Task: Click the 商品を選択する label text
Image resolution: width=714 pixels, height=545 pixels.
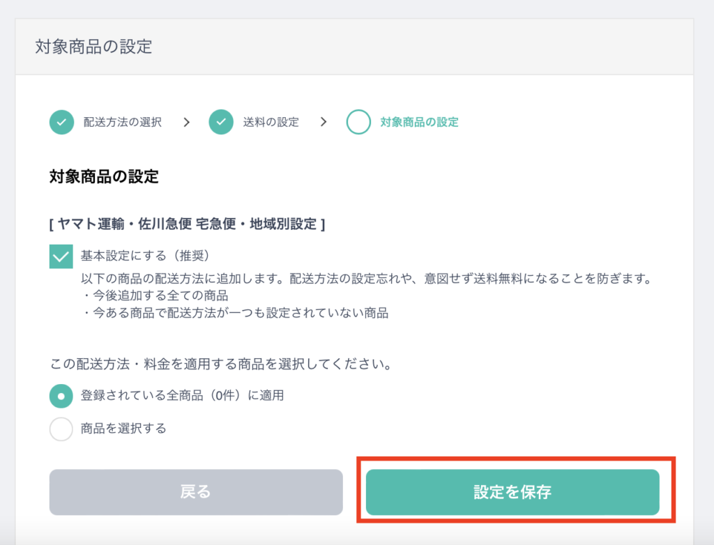Action: 123,429
